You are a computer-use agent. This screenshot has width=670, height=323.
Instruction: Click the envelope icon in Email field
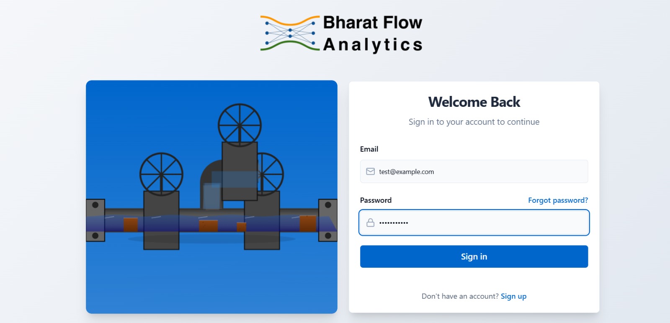370,171
